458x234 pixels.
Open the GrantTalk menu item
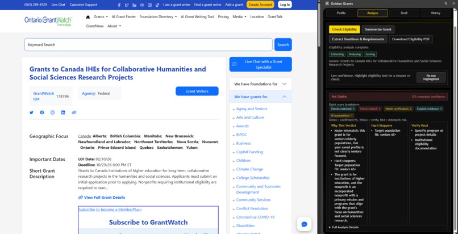pos(275,16)
